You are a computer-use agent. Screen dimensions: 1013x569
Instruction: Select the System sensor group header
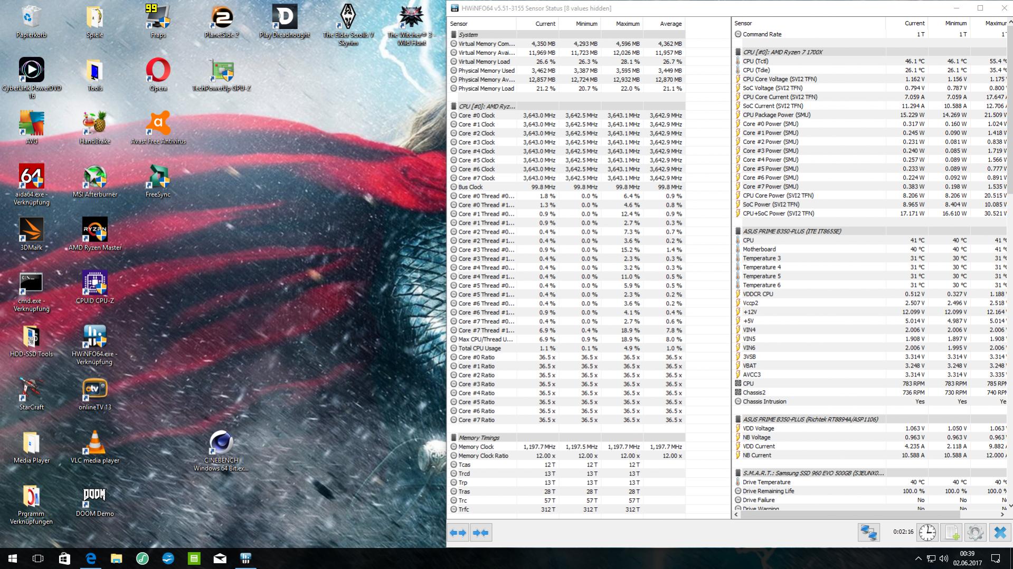[x=566, y=35]
